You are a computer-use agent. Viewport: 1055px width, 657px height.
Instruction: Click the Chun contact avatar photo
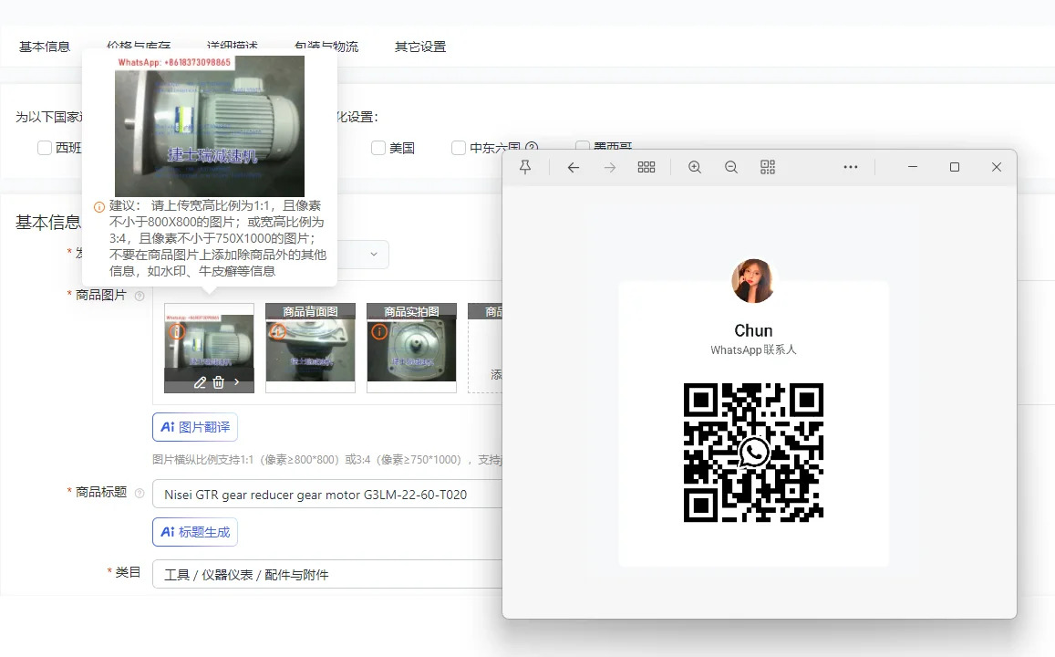pos(753,281)
